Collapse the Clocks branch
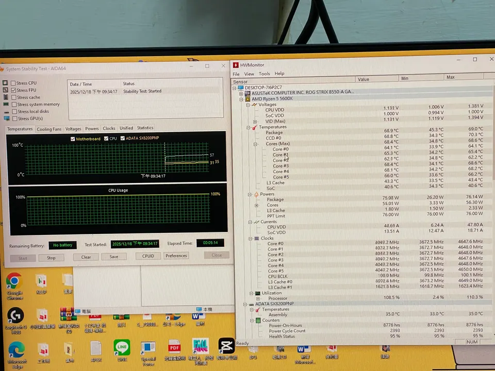 point(251,239)
